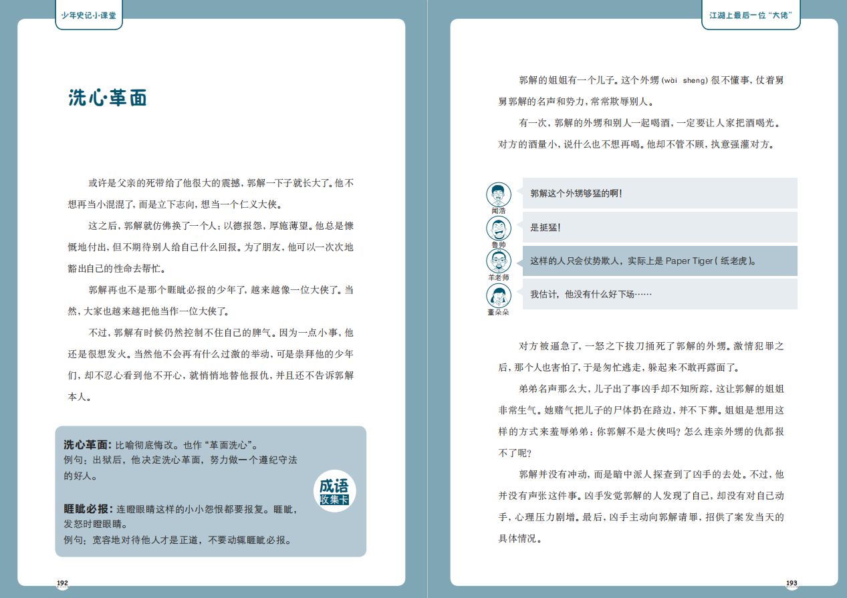Click the example line starting 例句:出狱后
The width and height of the screenshot is (847, 598).
[x=180, y=460]
